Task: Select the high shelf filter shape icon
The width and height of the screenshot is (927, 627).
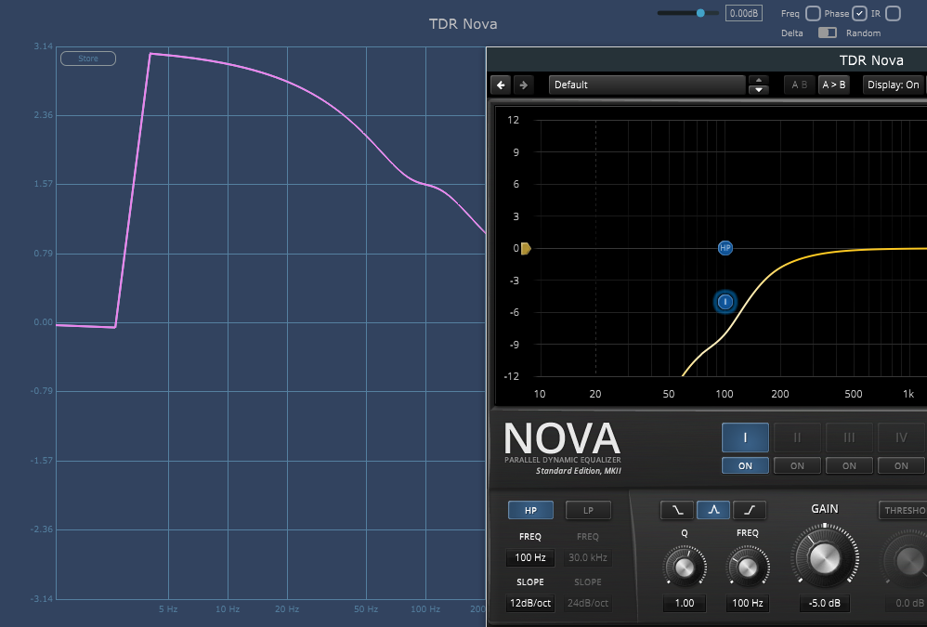Action: coord(750,510)
